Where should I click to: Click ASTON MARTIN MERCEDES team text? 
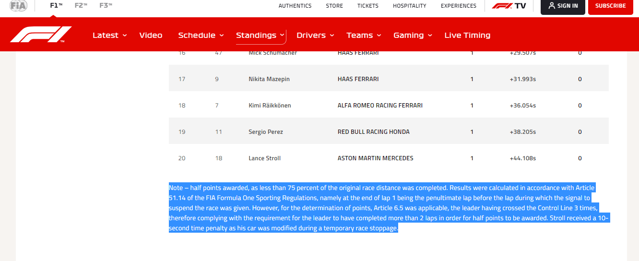pyautogui.click(x=375, y=158)
